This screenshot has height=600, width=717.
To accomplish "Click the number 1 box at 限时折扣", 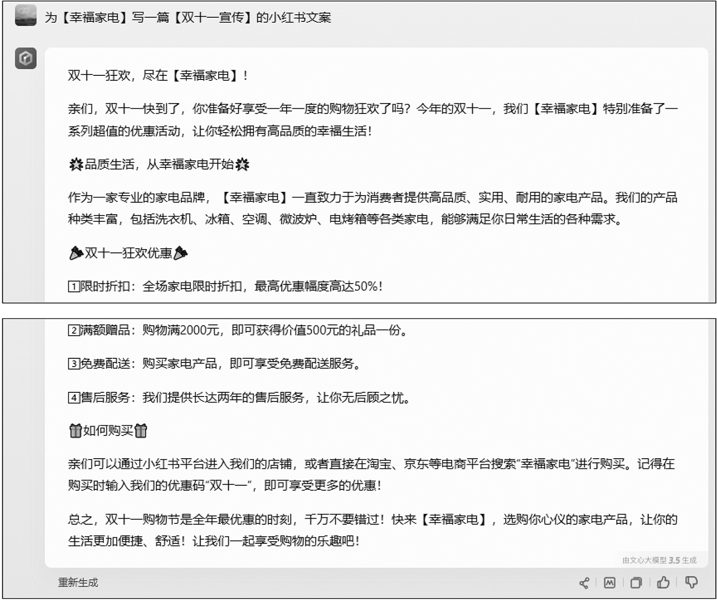I will 73,287.
